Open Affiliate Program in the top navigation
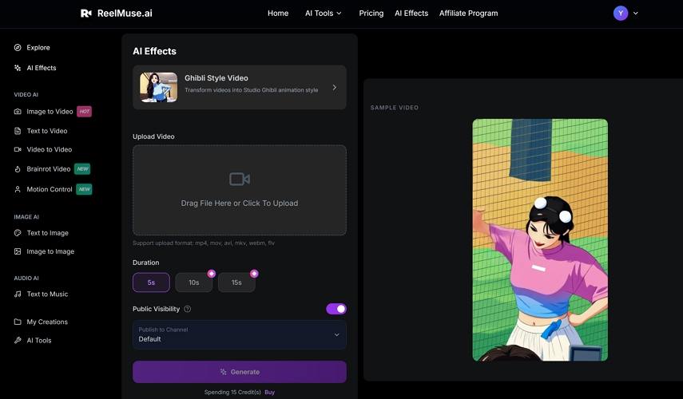 [468, 13]
